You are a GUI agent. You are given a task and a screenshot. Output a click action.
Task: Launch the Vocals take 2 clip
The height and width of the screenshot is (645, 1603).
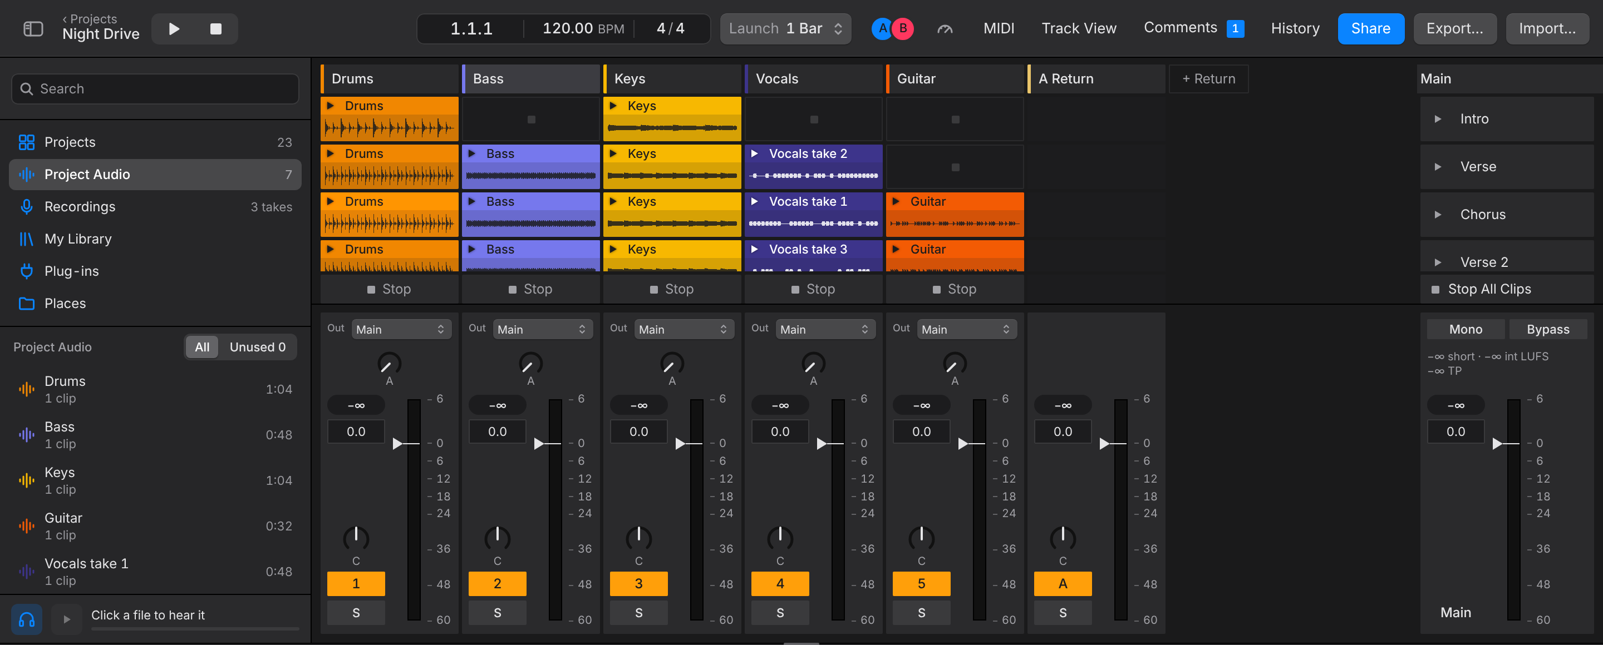754,153
